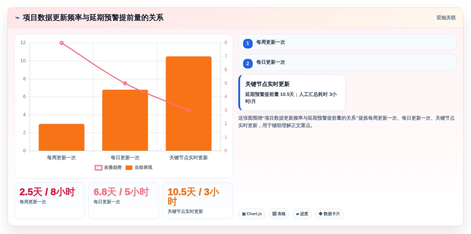Click the line point at 关键节点实时更新
Image resolution: width=471 pixels, height=234 pixels.
click(x=189, y=110)
